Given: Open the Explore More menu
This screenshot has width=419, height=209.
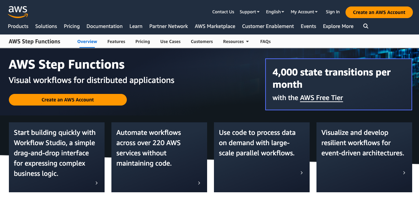Looking at the screenshot, I should [338, 26].
